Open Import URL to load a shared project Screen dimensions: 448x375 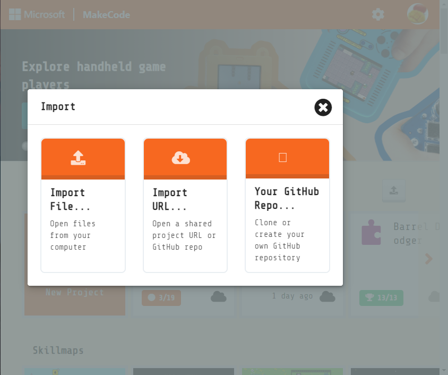(x=185, y=206)
